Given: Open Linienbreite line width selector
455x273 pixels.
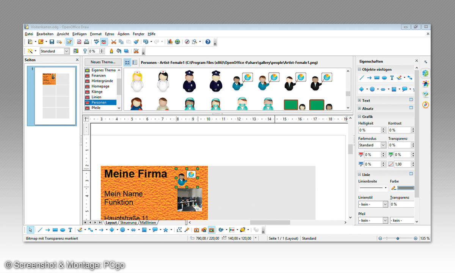Looking at the screenshot, I should [373, 188].
